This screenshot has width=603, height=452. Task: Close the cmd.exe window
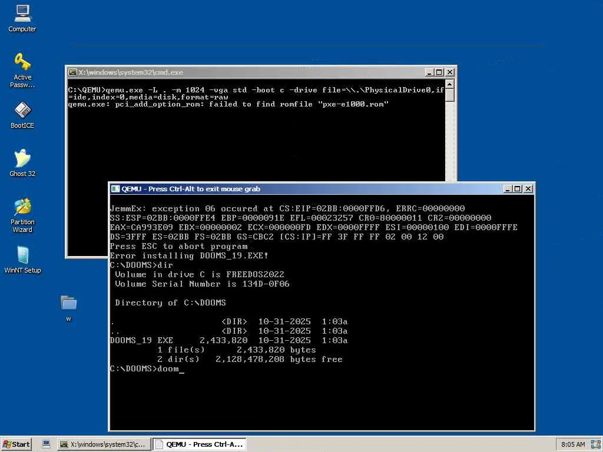point(450,72)
